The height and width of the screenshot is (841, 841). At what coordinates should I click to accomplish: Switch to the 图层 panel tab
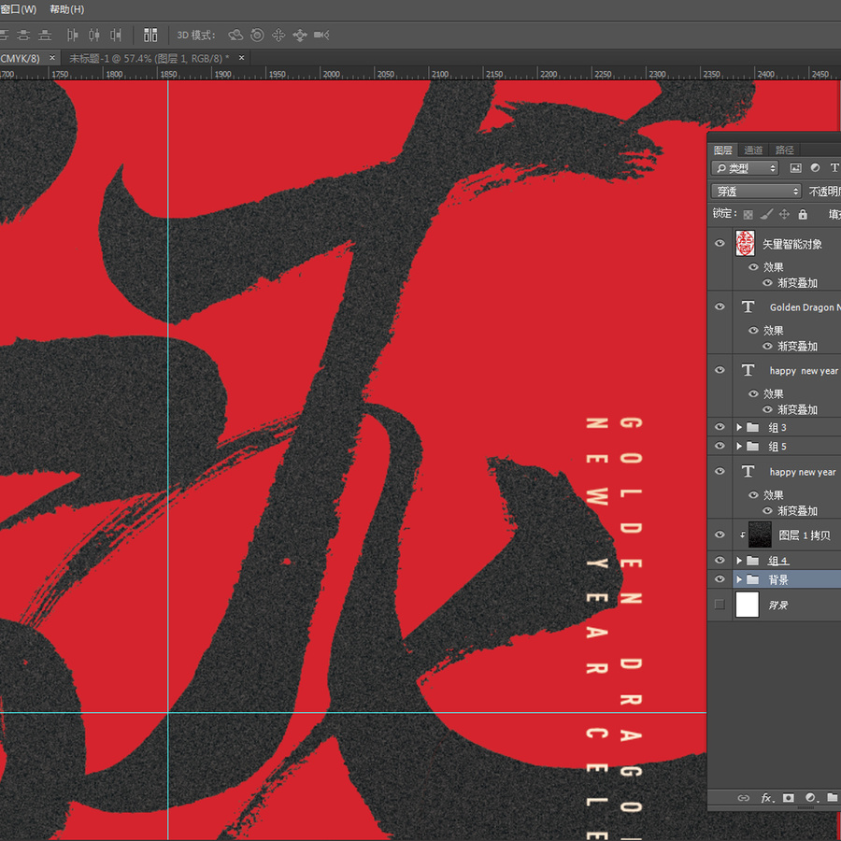coord(723,150)
